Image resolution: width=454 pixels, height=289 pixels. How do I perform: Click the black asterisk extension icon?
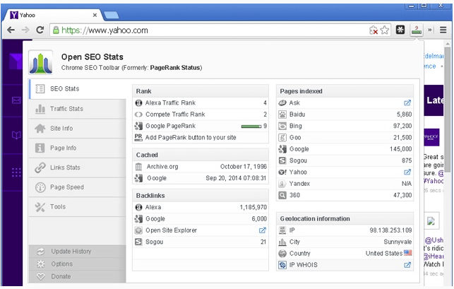pos(400,30)
